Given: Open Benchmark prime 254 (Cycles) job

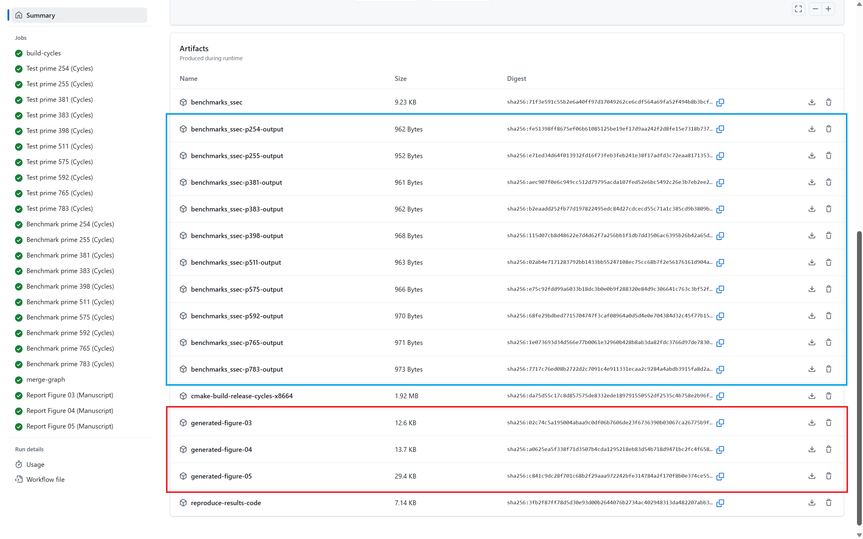Looking at the screenshot, I should [70, 224].
